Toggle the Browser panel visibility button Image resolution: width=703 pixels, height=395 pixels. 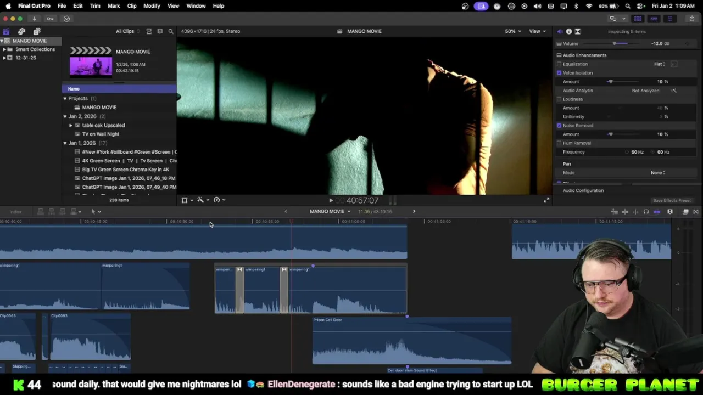pos(638,19)
